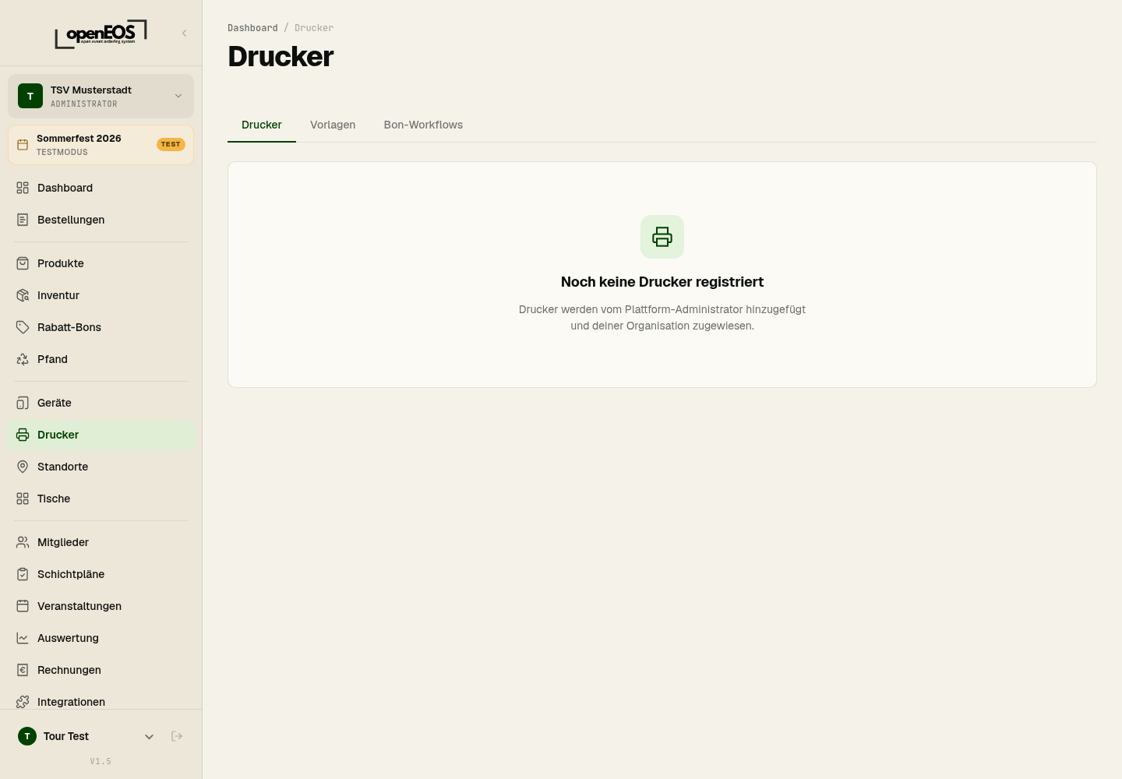The image size is (1122, 779).
Task: Click the large printer icon in the empty state
Action: click(662, 237)
